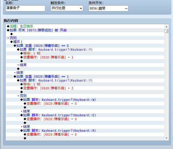Click the ellipsis button beside 0056:鋼琴
Viewport: 173px width, 149px height.
(126, 8)
